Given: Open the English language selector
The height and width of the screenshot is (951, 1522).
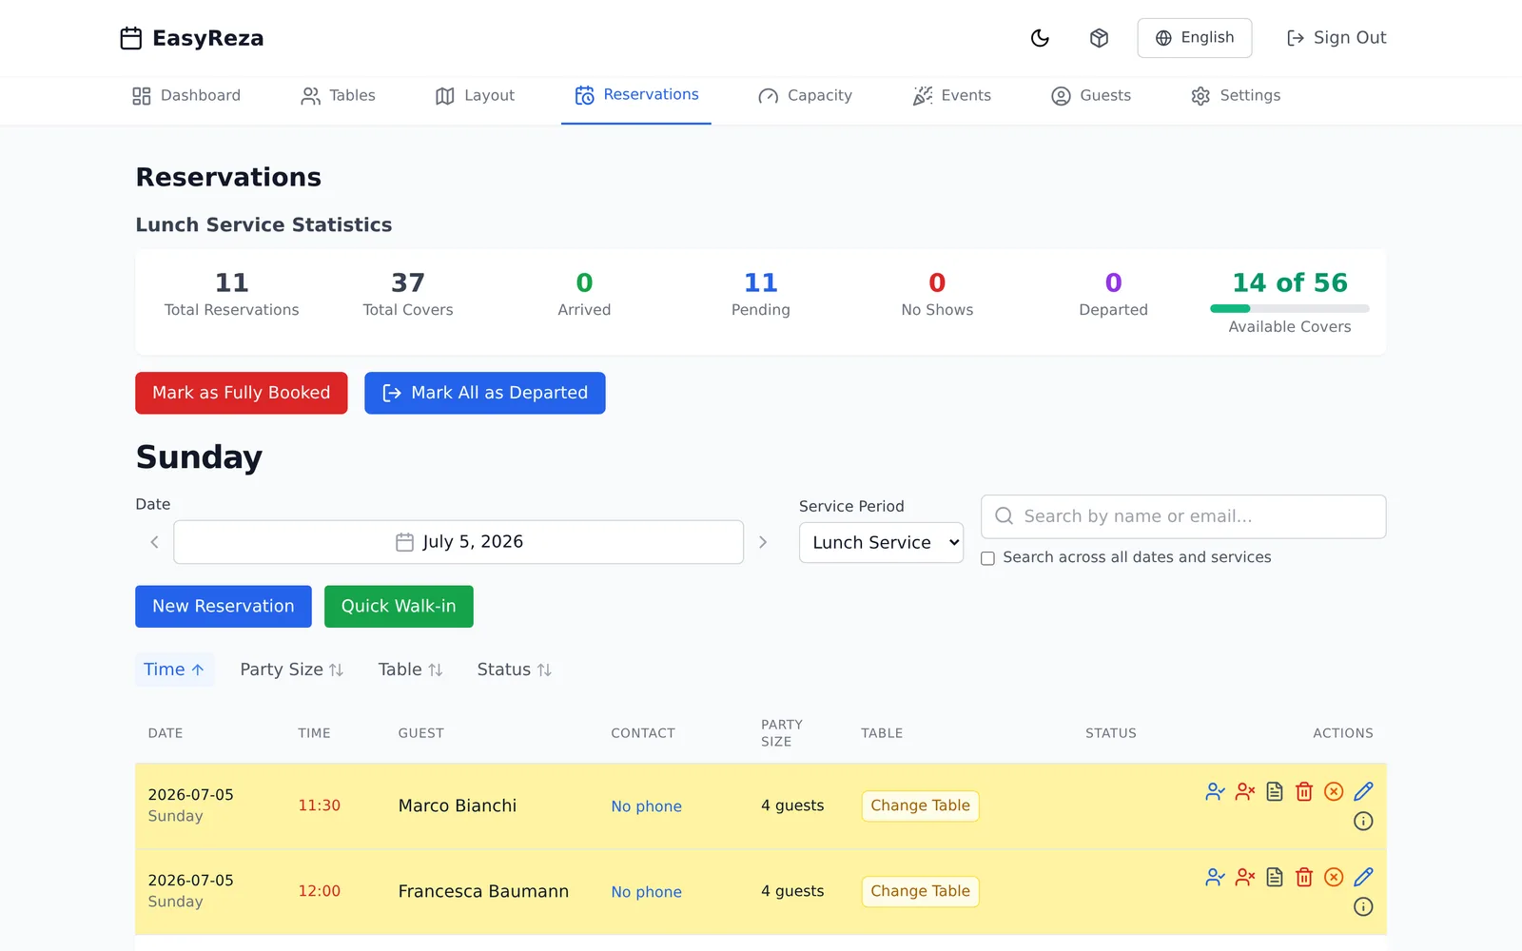Looking at the screenshot, I should coord(1195,38).
